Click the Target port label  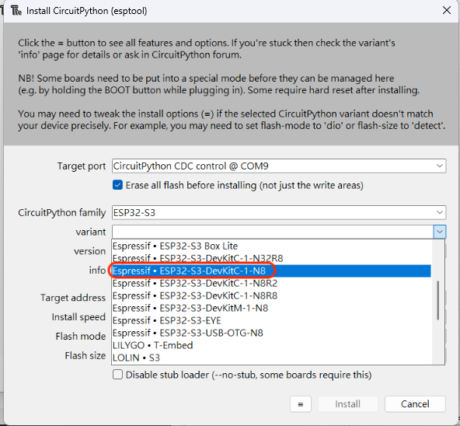(x=82, y=166)
